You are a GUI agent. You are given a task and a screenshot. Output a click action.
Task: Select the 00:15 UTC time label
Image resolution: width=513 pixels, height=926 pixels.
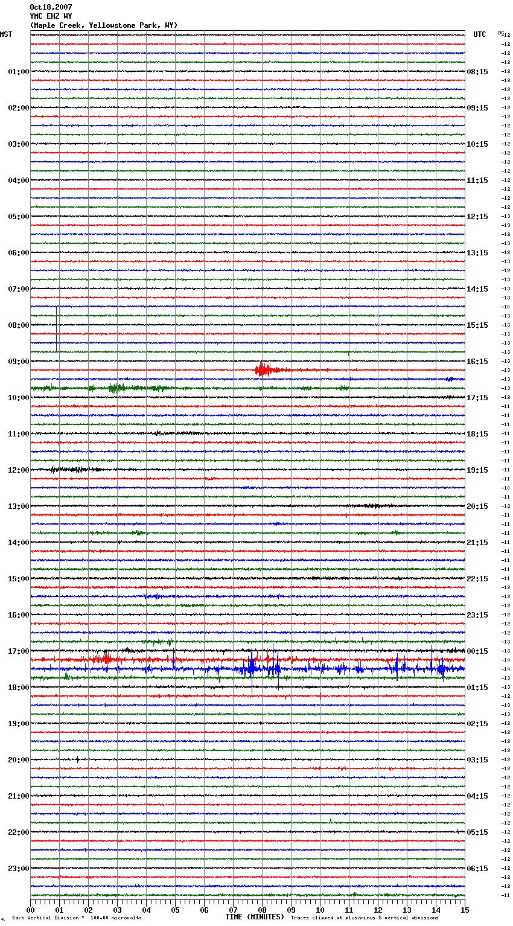point(477,651)
